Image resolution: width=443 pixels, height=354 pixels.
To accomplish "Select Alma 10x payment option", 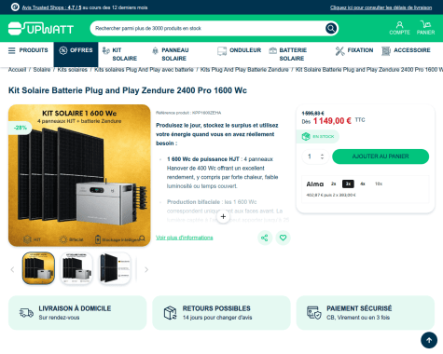I will (379, 184).
